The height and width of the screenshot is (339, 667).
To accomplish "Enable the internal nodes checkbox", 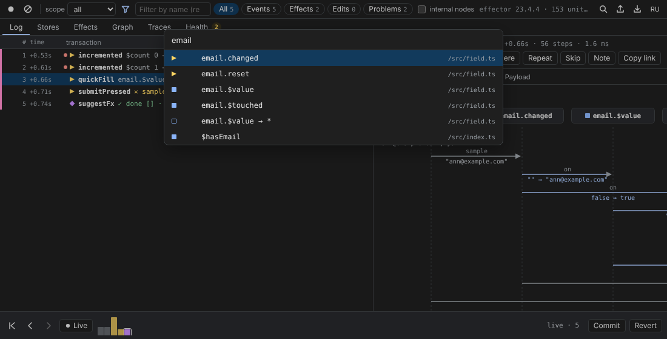I will point(421,9).
